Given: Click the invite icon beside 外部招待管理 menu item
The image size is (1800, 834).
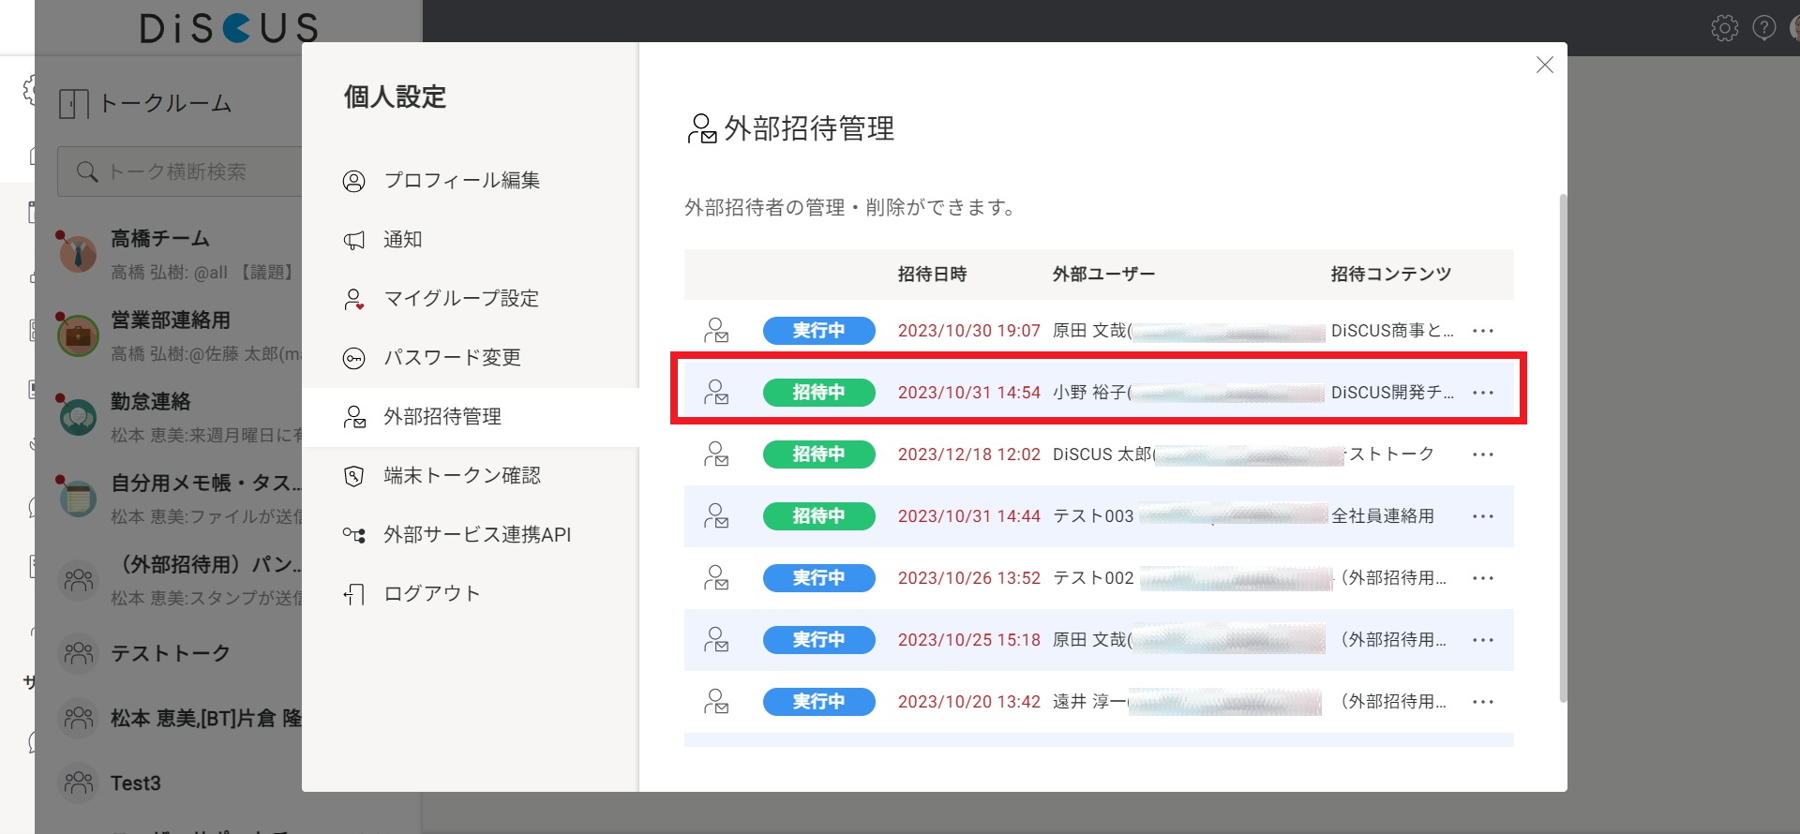Looking at the screenshot, I should 353,417.
